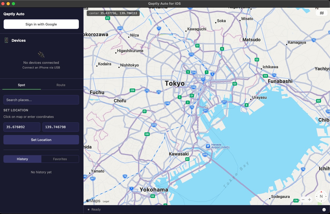
Task: Click the Haneda Airport (HND) label
Action: tap(220, 146)
